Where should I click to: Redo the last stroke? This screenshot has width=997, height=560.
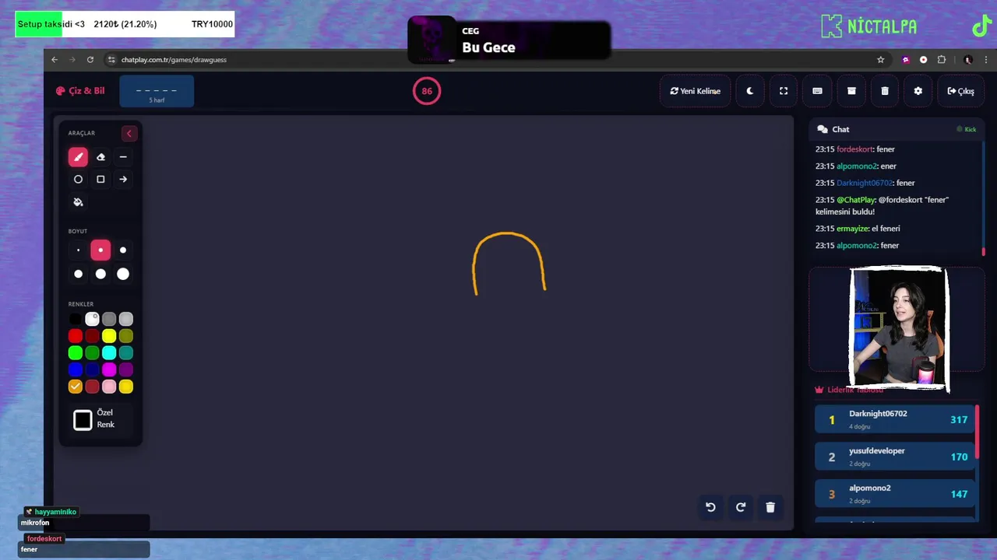click(x=741, y=507)
